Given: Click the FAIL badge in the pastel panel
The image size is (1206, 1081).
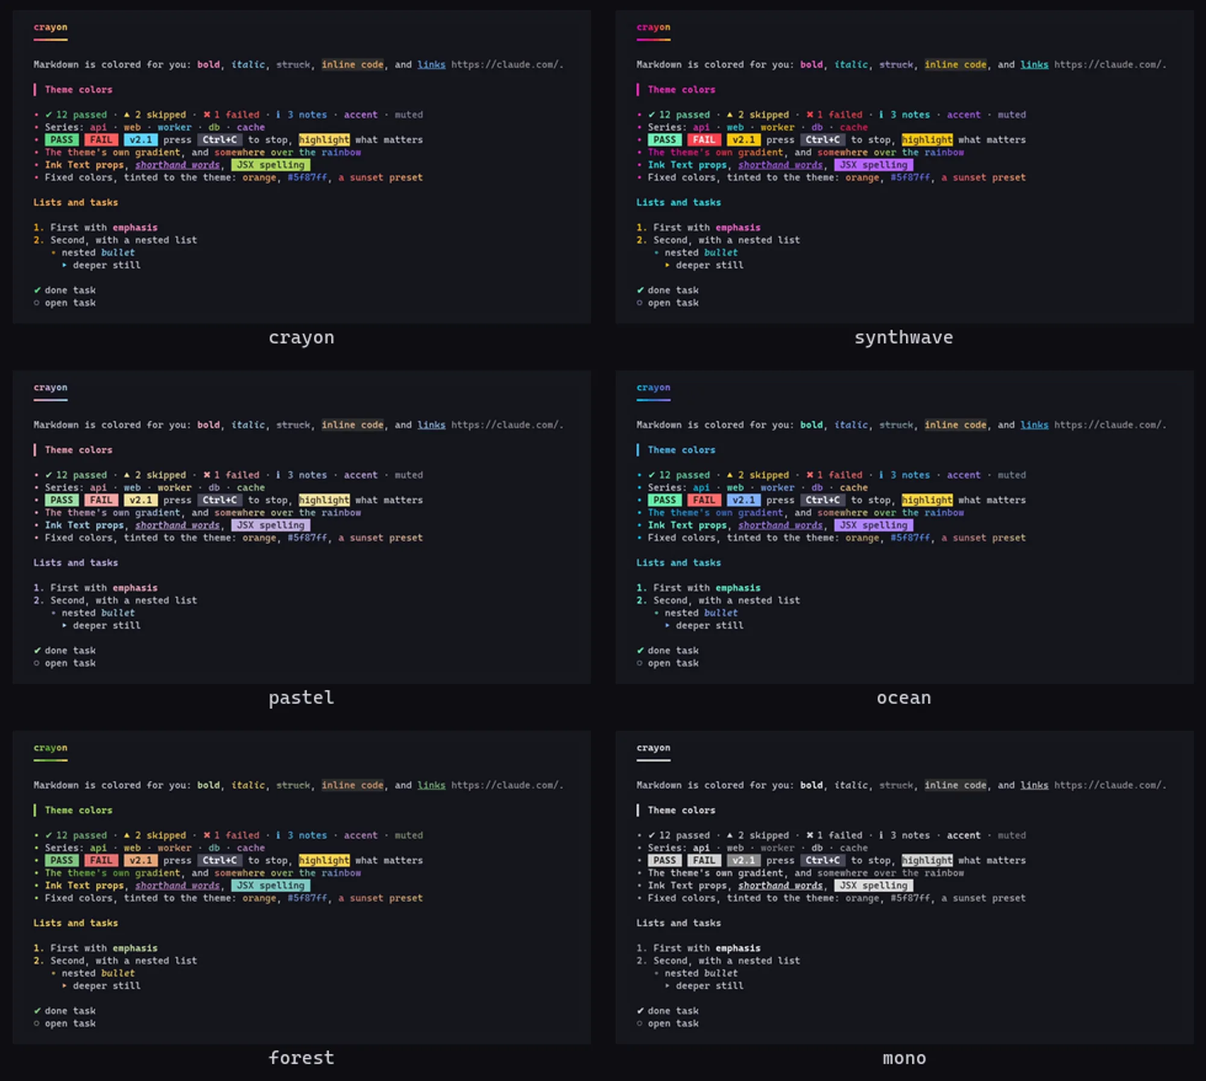Looking at the screenshot, I should (101, 500).
